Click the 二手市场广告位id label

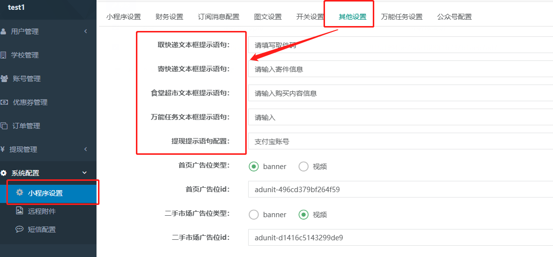pos(201,237)
